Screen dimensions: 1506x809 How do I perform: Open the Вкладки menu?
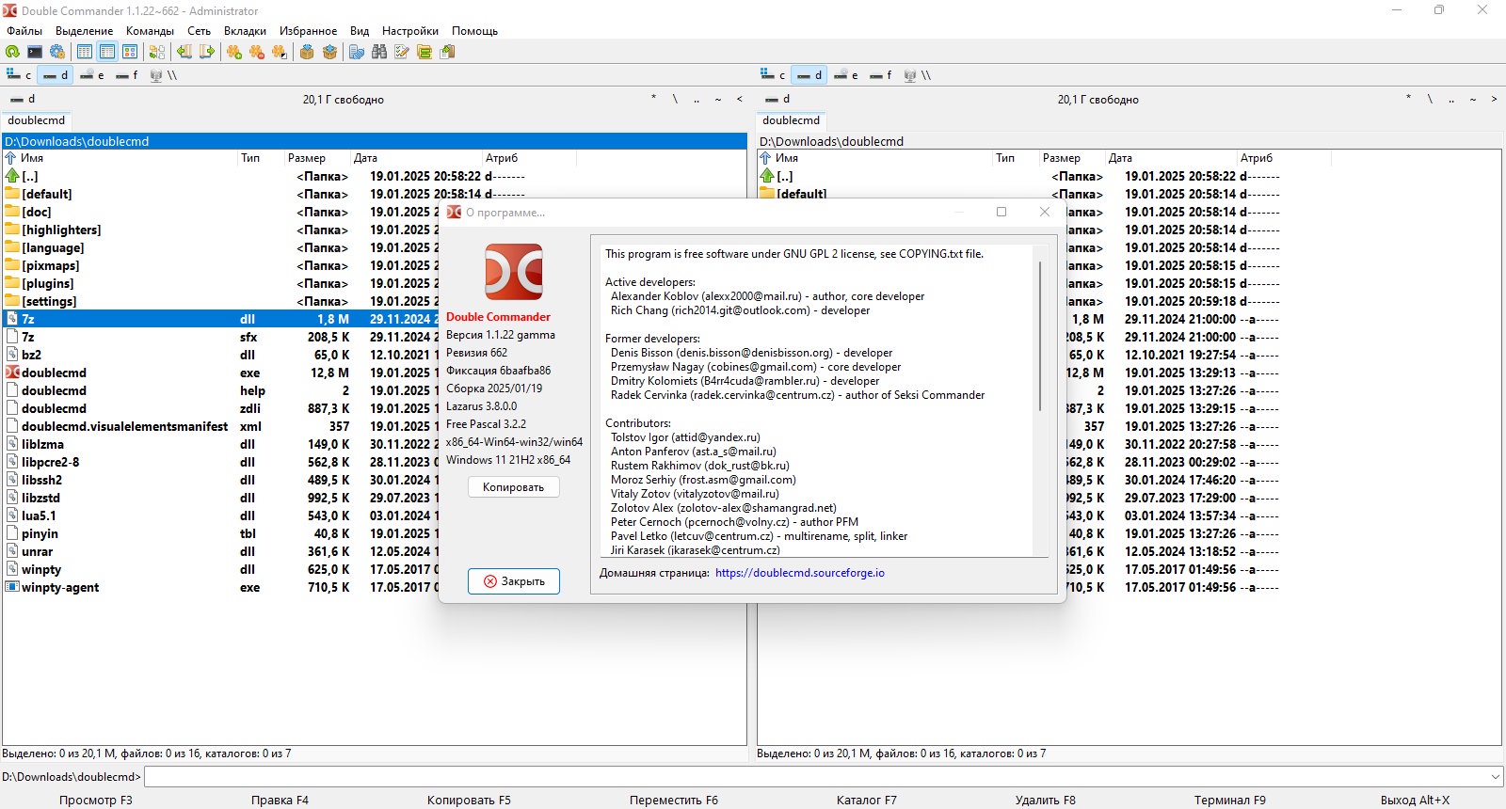coord(245,31)
